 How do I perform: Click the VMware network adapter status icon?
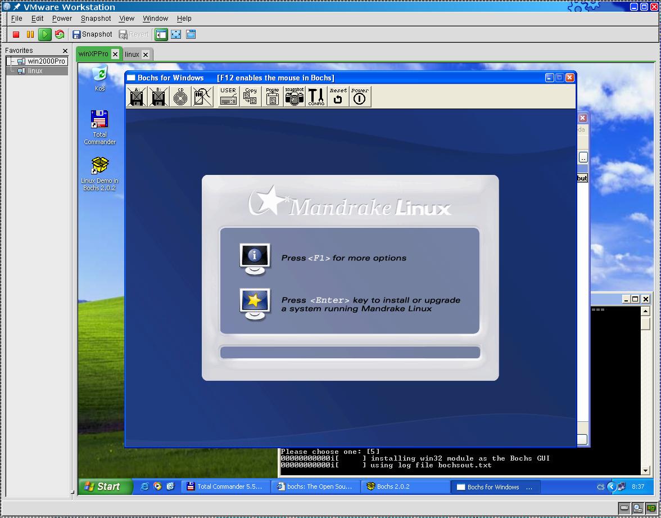tap(651, 508)
